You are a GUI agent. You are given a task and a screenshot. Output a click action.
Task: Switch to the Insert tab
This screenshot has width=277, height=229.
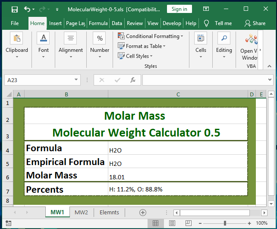click(x=55, y=23)
